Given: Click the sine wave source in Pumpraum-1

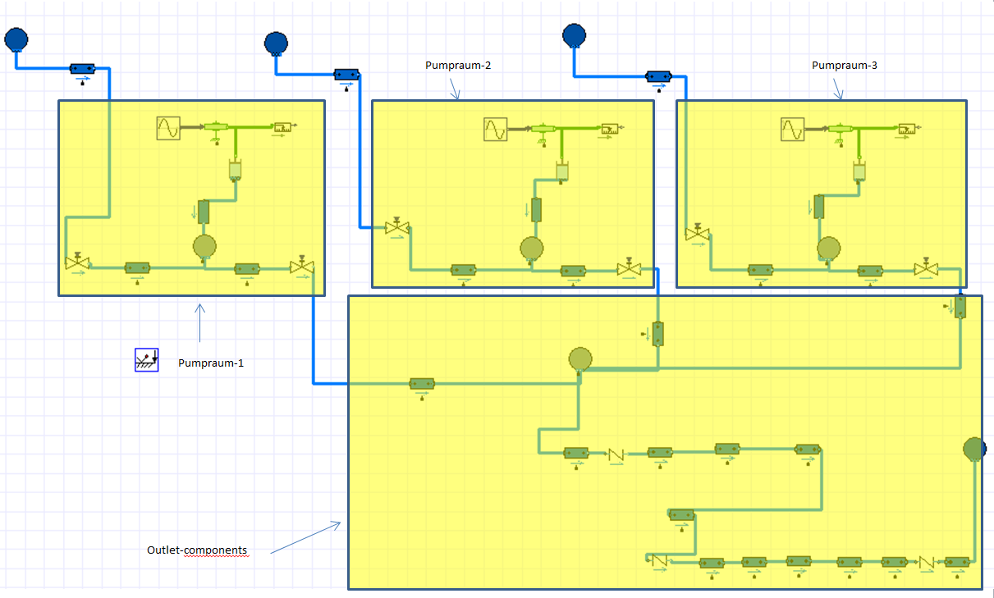Looking at the screenshot, I should [168, 128].
